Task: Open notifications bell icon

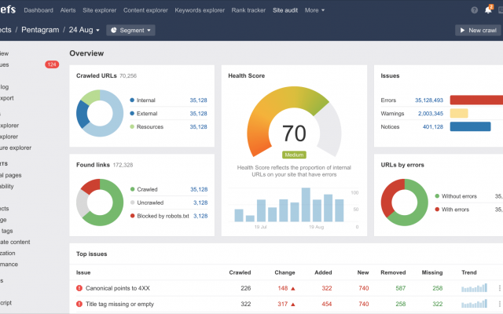Action: click(x=488, y=9)
